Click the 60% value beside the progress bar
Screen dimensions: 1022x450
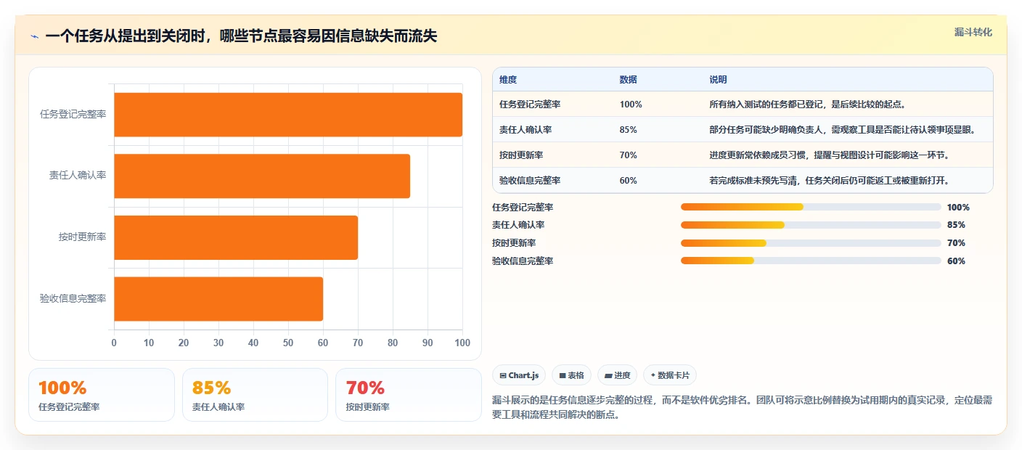(956, 261)
